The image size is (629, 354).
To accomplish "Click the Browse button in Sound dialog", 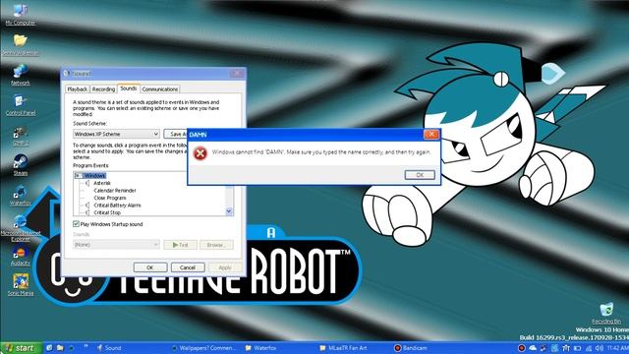I will [x=216, y=245].
